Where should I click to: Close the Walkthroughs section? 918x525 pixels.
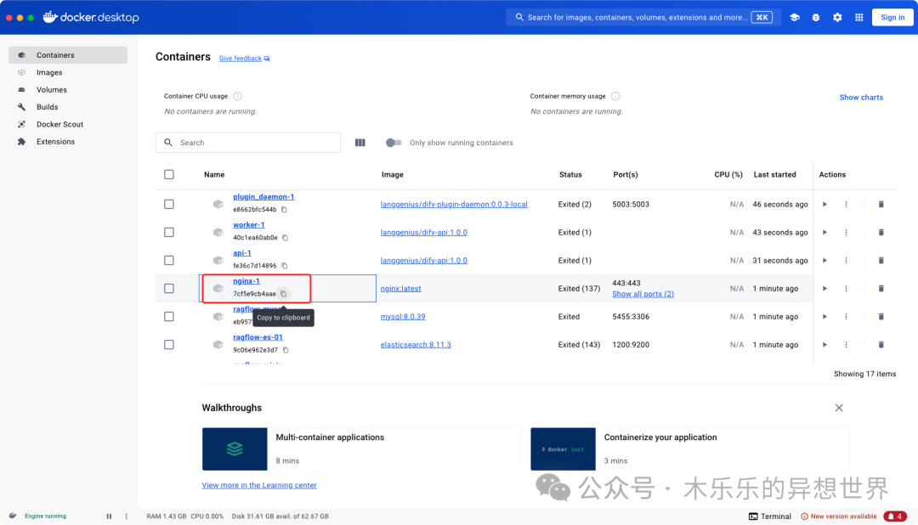[x=839, y=408]
